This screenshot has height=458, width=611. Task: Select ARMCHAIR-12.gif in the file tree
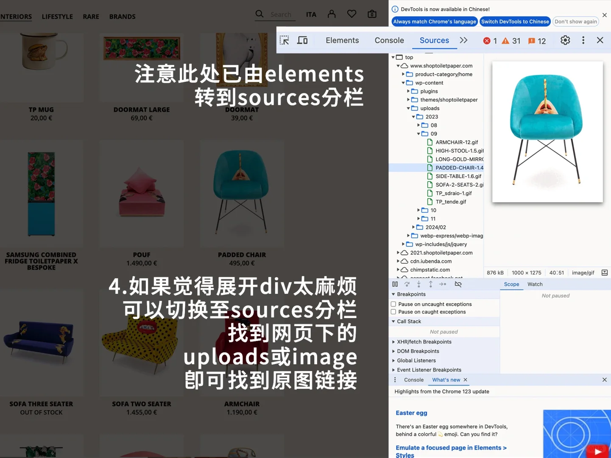coord(456,142)
